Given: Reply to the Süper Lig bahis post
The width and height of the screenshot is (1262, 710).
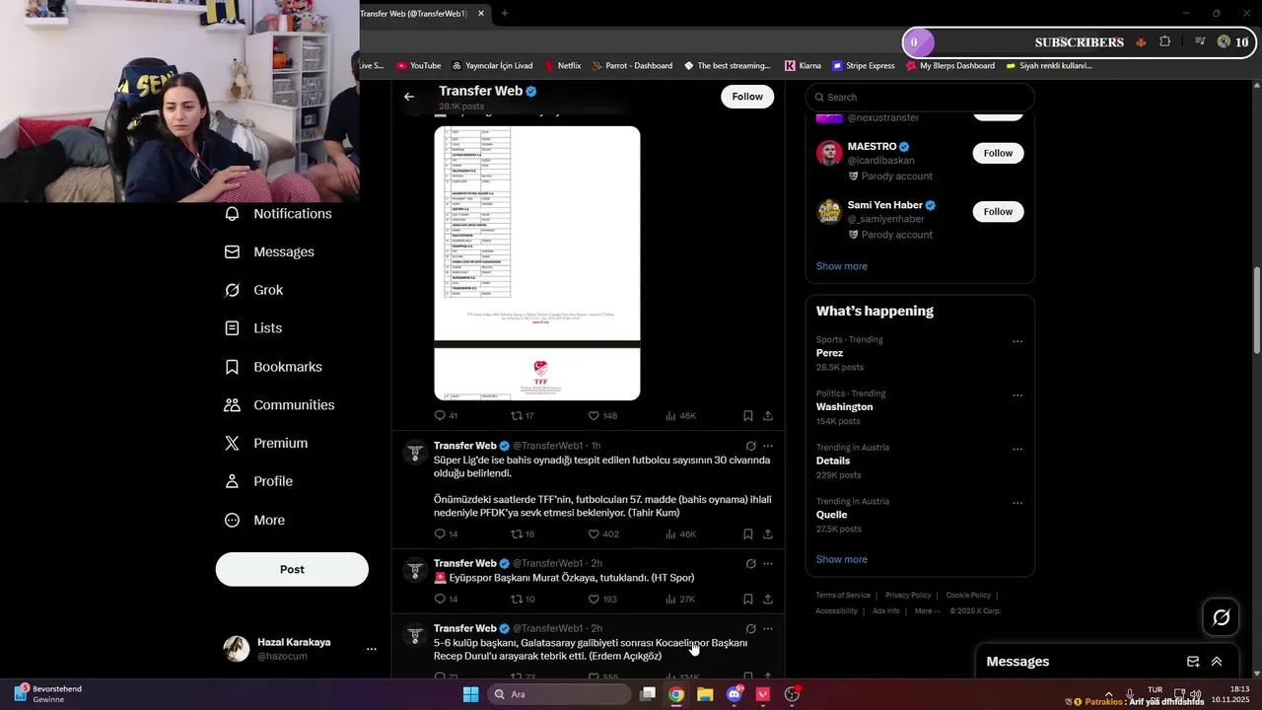Looking at the screenshot, I should tap(446, 534).
